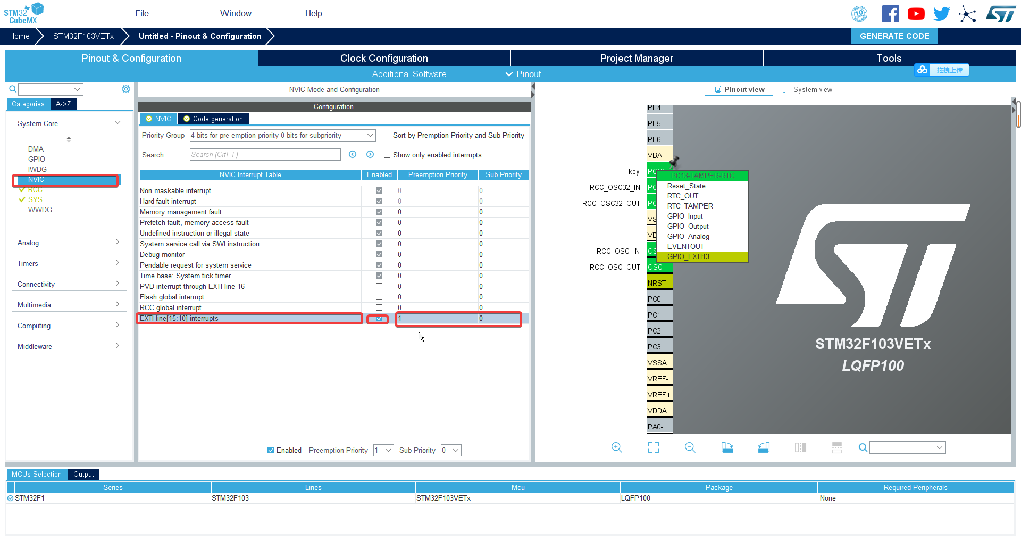Switch to System view

click(x=808, y=89)
